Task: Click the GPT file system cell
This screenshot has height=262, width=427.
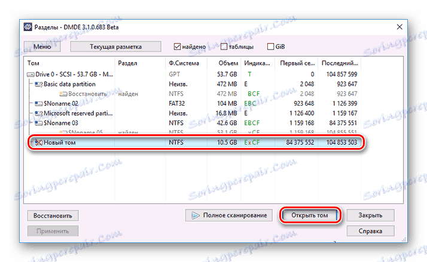Action: point(174,75)
